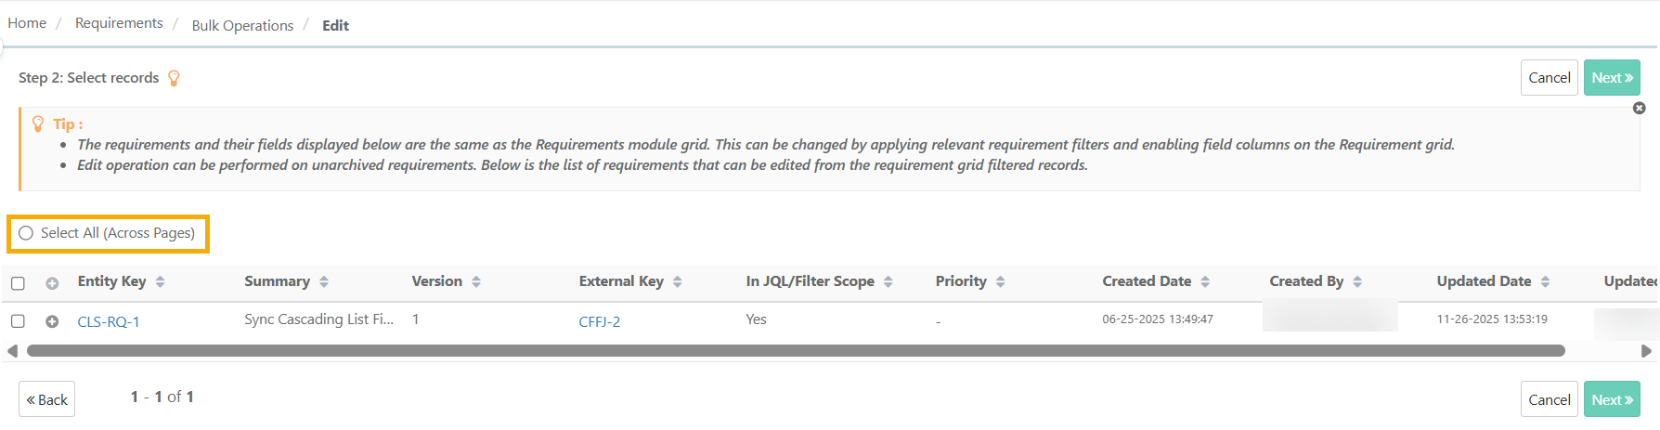Click the lightbulb tip icon beside Step 2

tap(174, 78)
